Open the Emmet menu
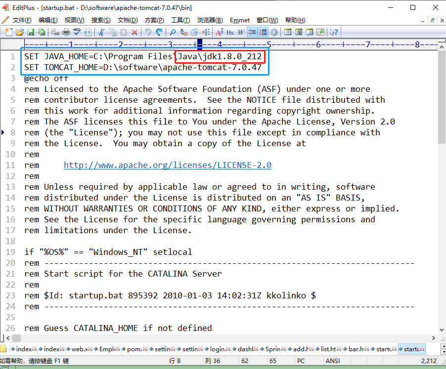 pyautogui.click(x=240, y=20)
